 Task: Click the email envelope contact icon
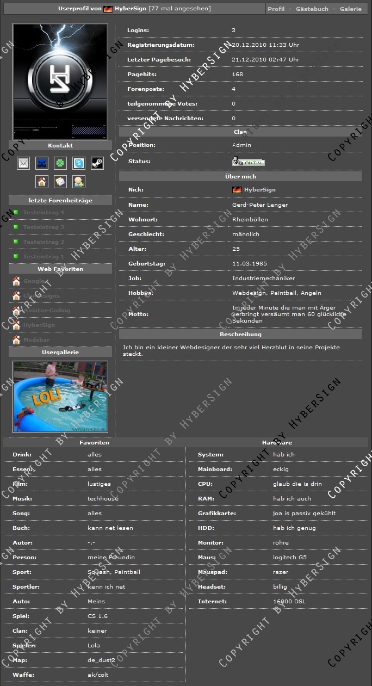(x=23, y=163)
